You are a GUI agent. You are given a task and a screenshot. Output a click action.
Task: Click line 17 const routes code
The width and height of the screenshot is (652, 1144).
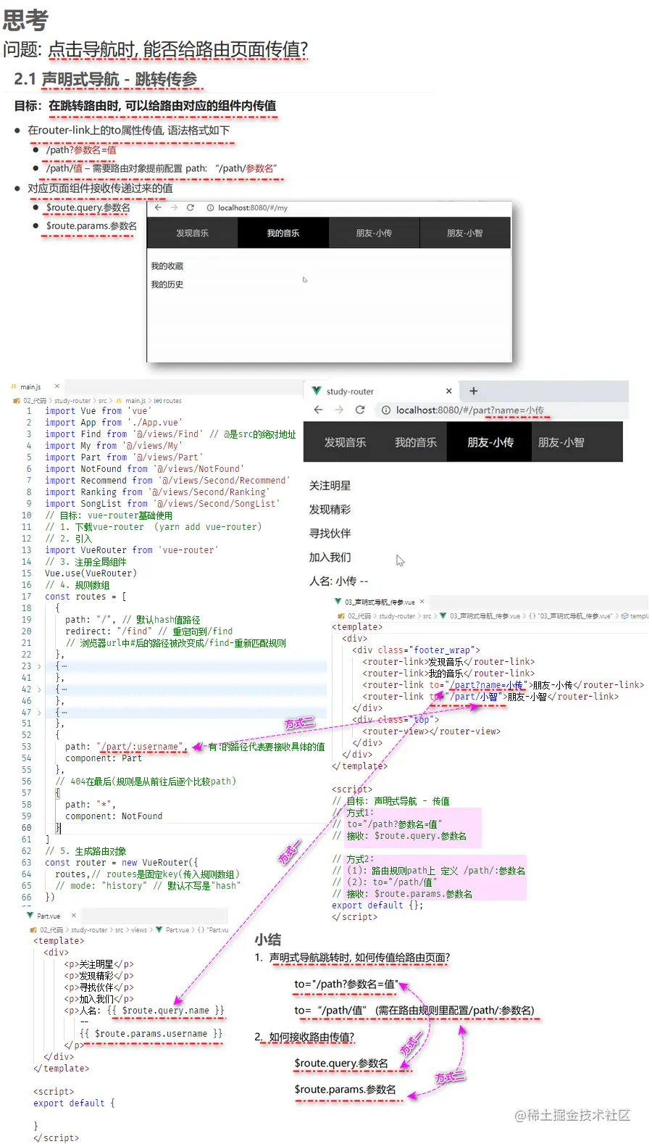[x=85, y=597]
